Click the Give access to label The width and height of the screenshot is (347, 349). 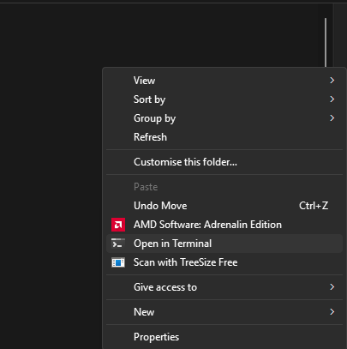coord(165,287)
